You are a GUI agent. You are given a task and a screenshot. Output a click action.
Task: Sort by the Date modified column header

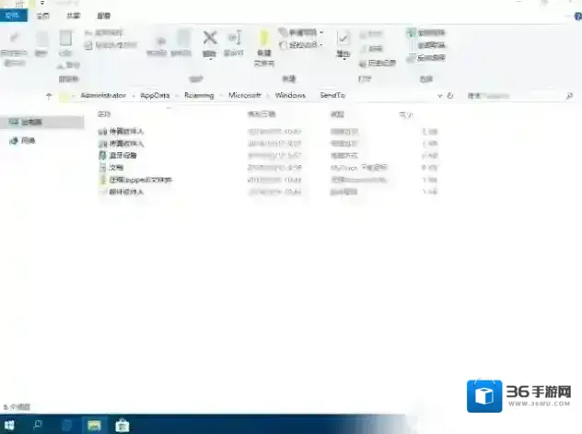click(x=262, y=114)
